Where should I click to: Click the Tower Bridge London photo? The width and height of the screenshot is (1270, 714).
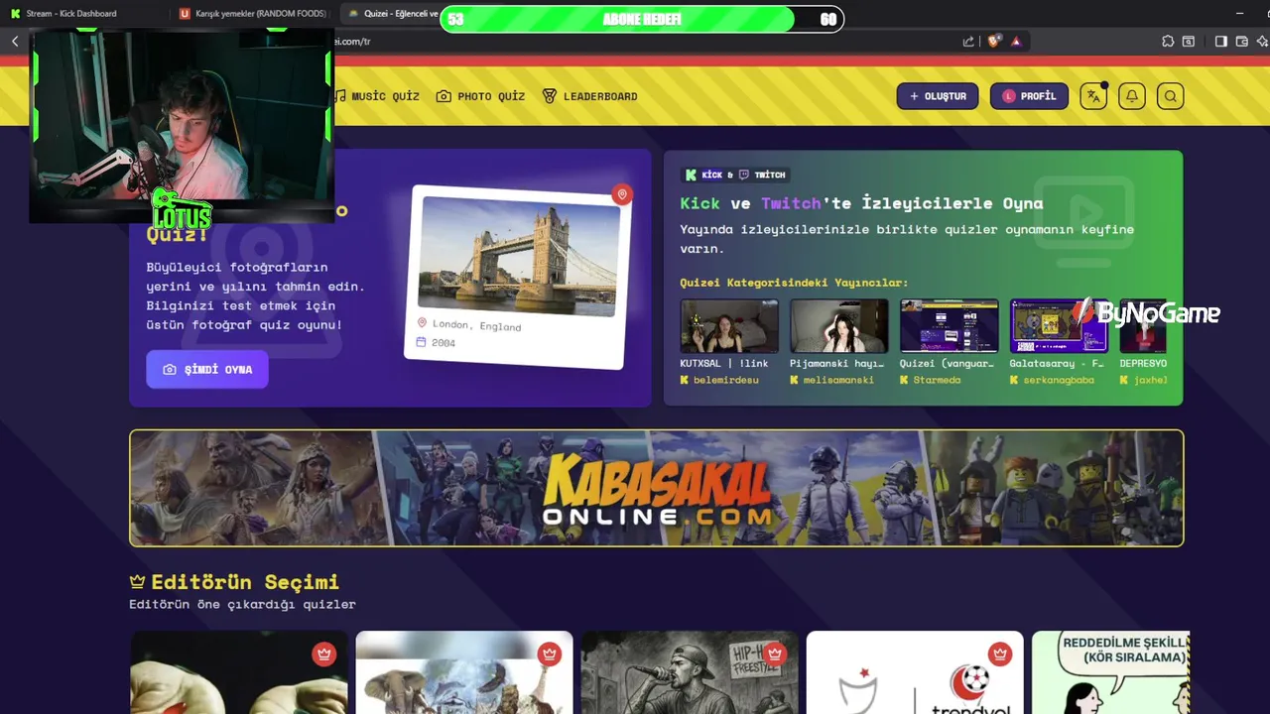point(518,256)
